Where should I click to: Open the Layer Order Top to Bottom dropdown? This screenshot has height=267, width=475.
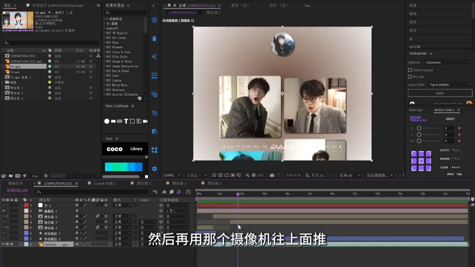tap(450, 85)
